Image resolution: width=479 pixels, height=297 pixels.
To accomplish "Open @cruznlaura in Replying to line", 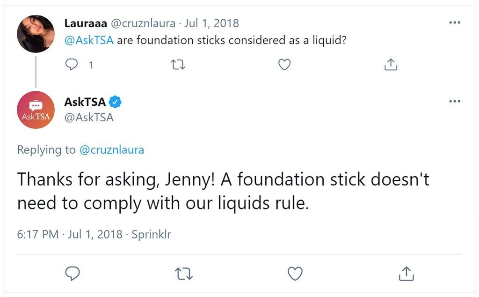I will click(111, 150).
